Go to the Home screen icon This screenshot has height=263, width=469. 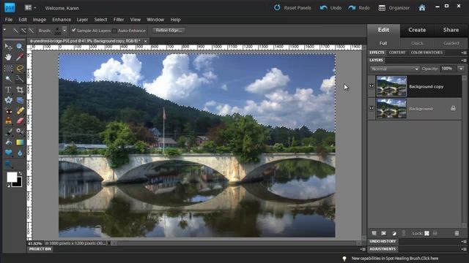[422, 8]
